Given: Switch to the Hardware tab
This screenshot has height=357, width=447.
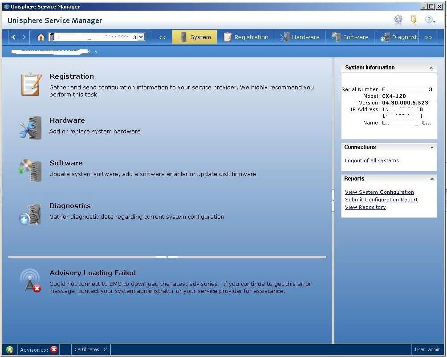Looking at the screenshot, I should [300, 37].
